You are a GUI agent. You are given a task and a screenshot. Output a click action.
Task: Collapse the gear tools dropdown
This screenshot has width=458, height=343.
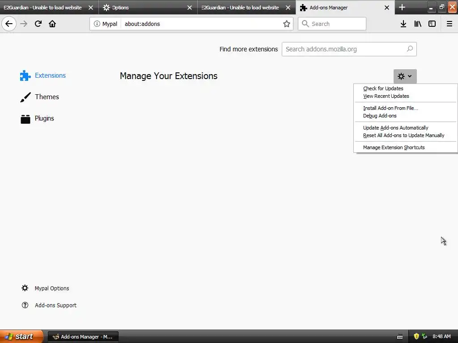coord(405,76)
